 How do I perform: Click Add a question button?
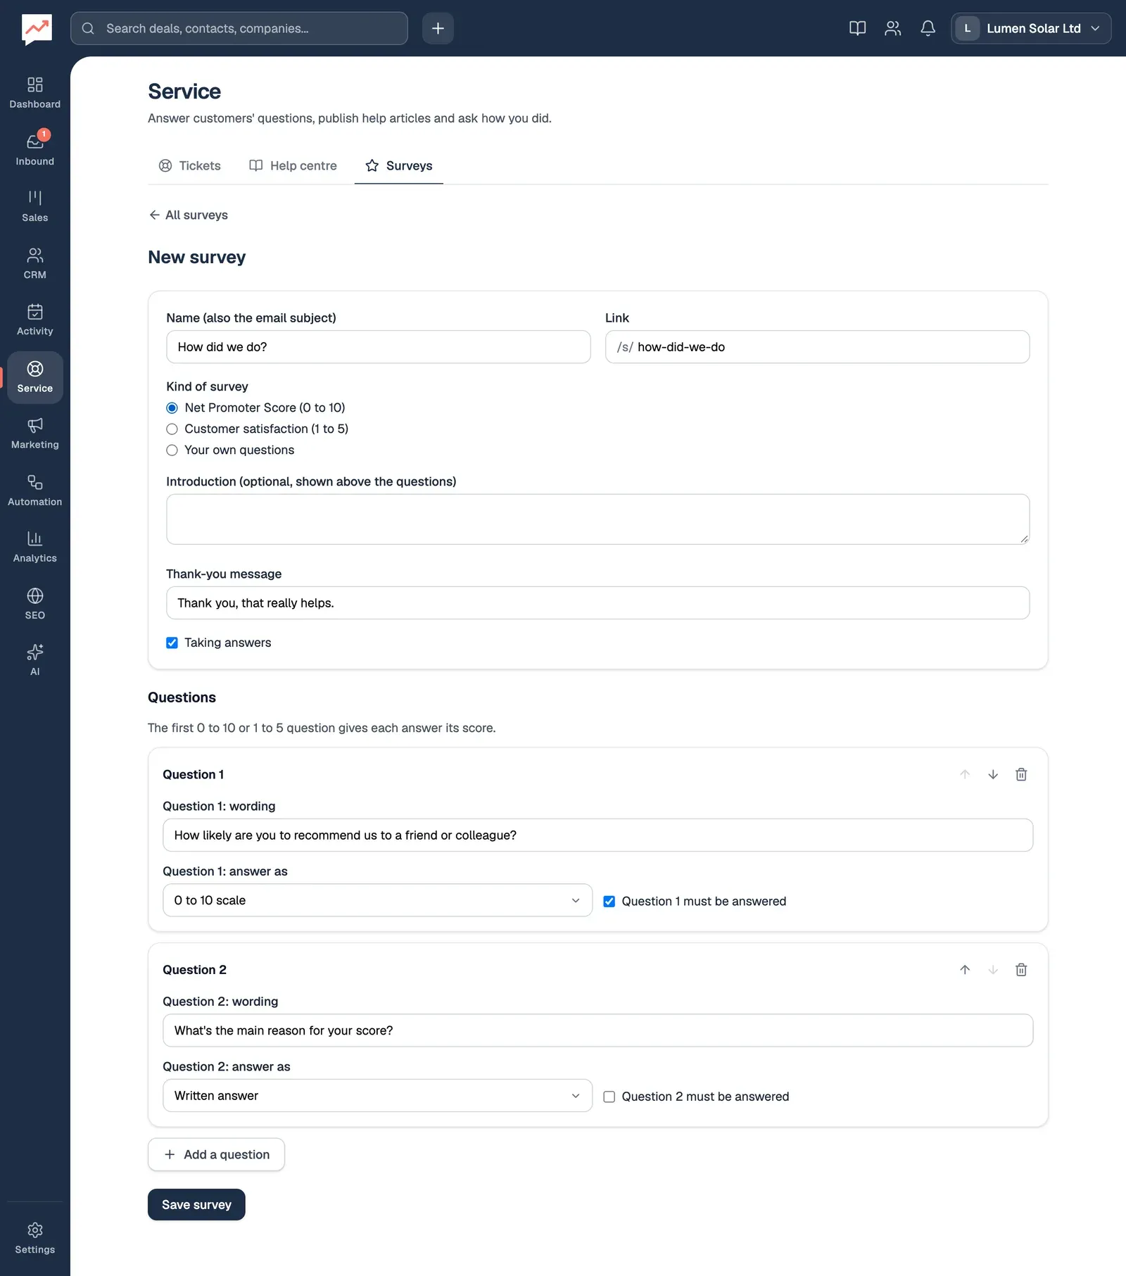(216, 1154)
